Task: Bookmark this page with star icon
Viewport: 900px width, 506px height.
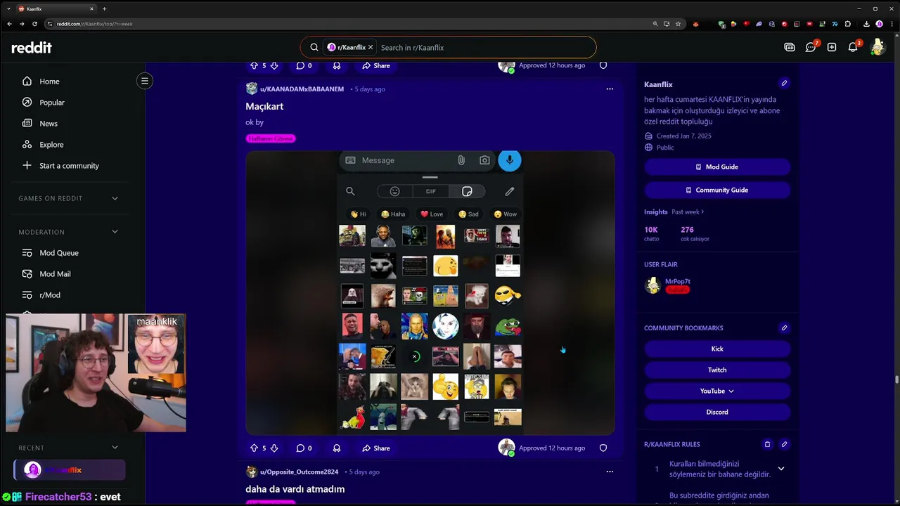Action: 678,24
